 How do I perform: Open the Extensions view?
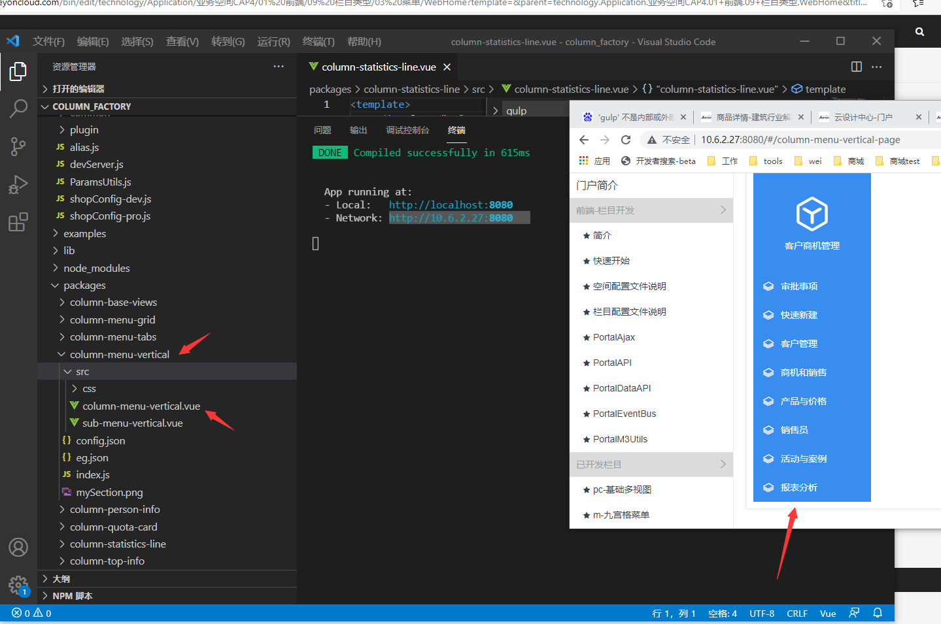[18, 222]
